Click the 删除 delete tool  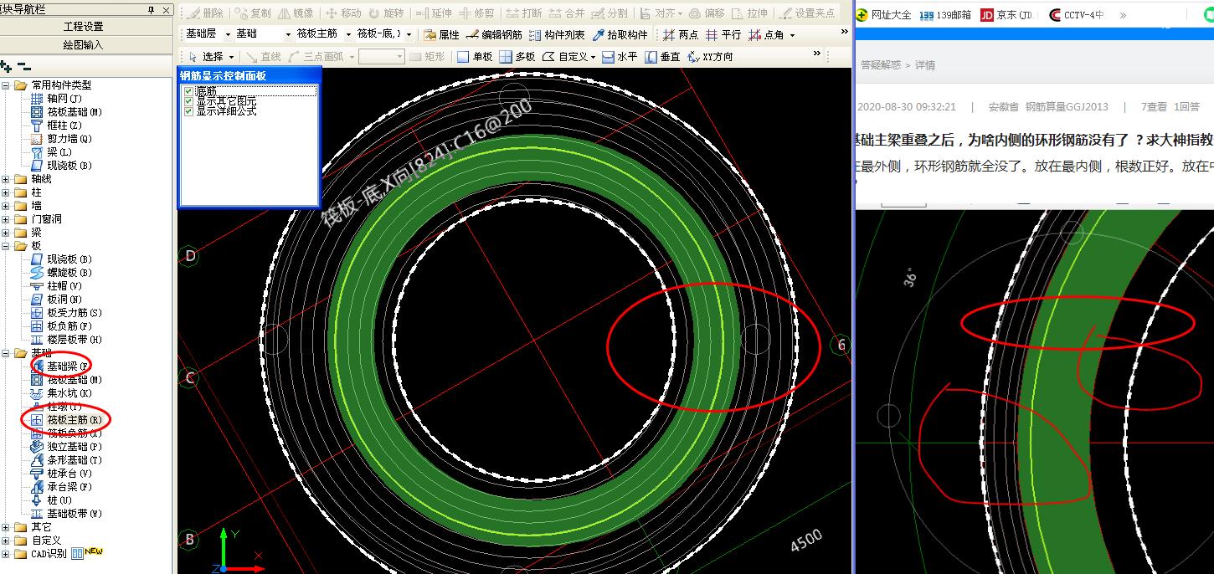tap(204, 13)
